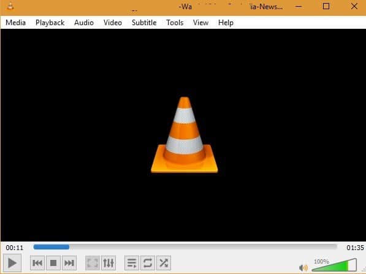Open the Subtitle menu
Viewport: 366px width, 274px height.
coord(144,23)
